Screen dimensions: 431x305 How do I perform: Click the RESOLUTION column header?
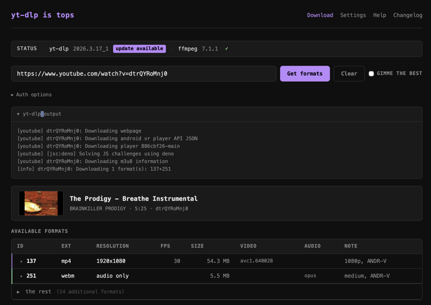[112, 246]
